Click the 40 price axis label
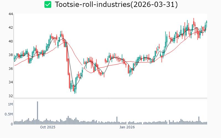The height and width of the screenshot is (138, 221). [11, 41]
